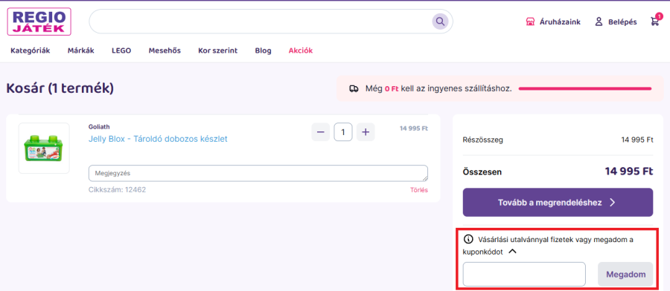The image size is (670, 291).
Task: Click the Részösszeg label
Action: (483, 140)
